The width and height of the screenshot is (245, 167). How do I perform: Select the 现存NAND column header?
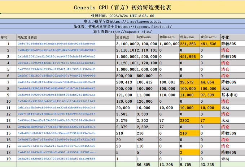tap(189, 37)
